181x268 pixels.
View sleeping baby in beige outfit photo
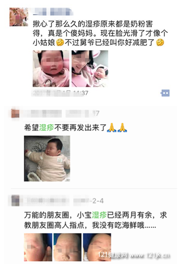click(x=47, y=159)
